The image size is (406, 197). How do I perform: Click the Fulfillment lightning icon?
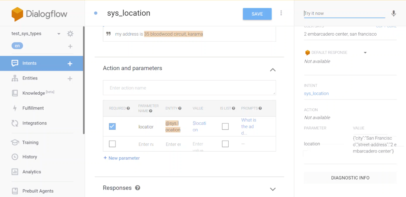[x=15, y=108]
